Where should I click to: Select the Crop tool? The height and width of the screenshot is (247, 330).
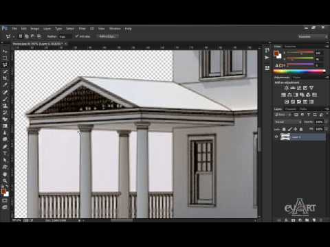click(5, 78)
